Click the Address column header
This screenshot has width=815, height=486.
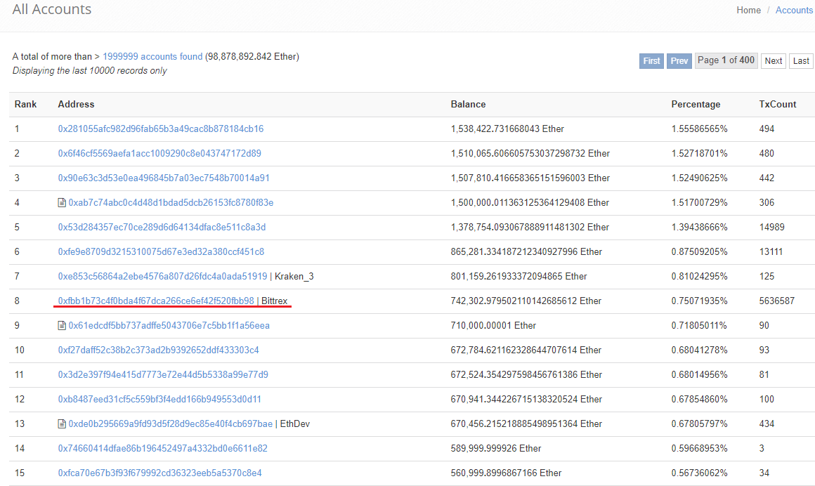[x=76, y=105]
